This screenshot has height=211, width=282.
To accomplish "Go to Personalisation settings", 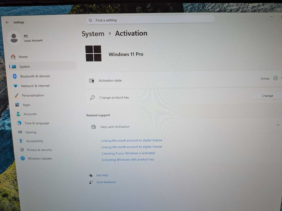I will 33,95.
